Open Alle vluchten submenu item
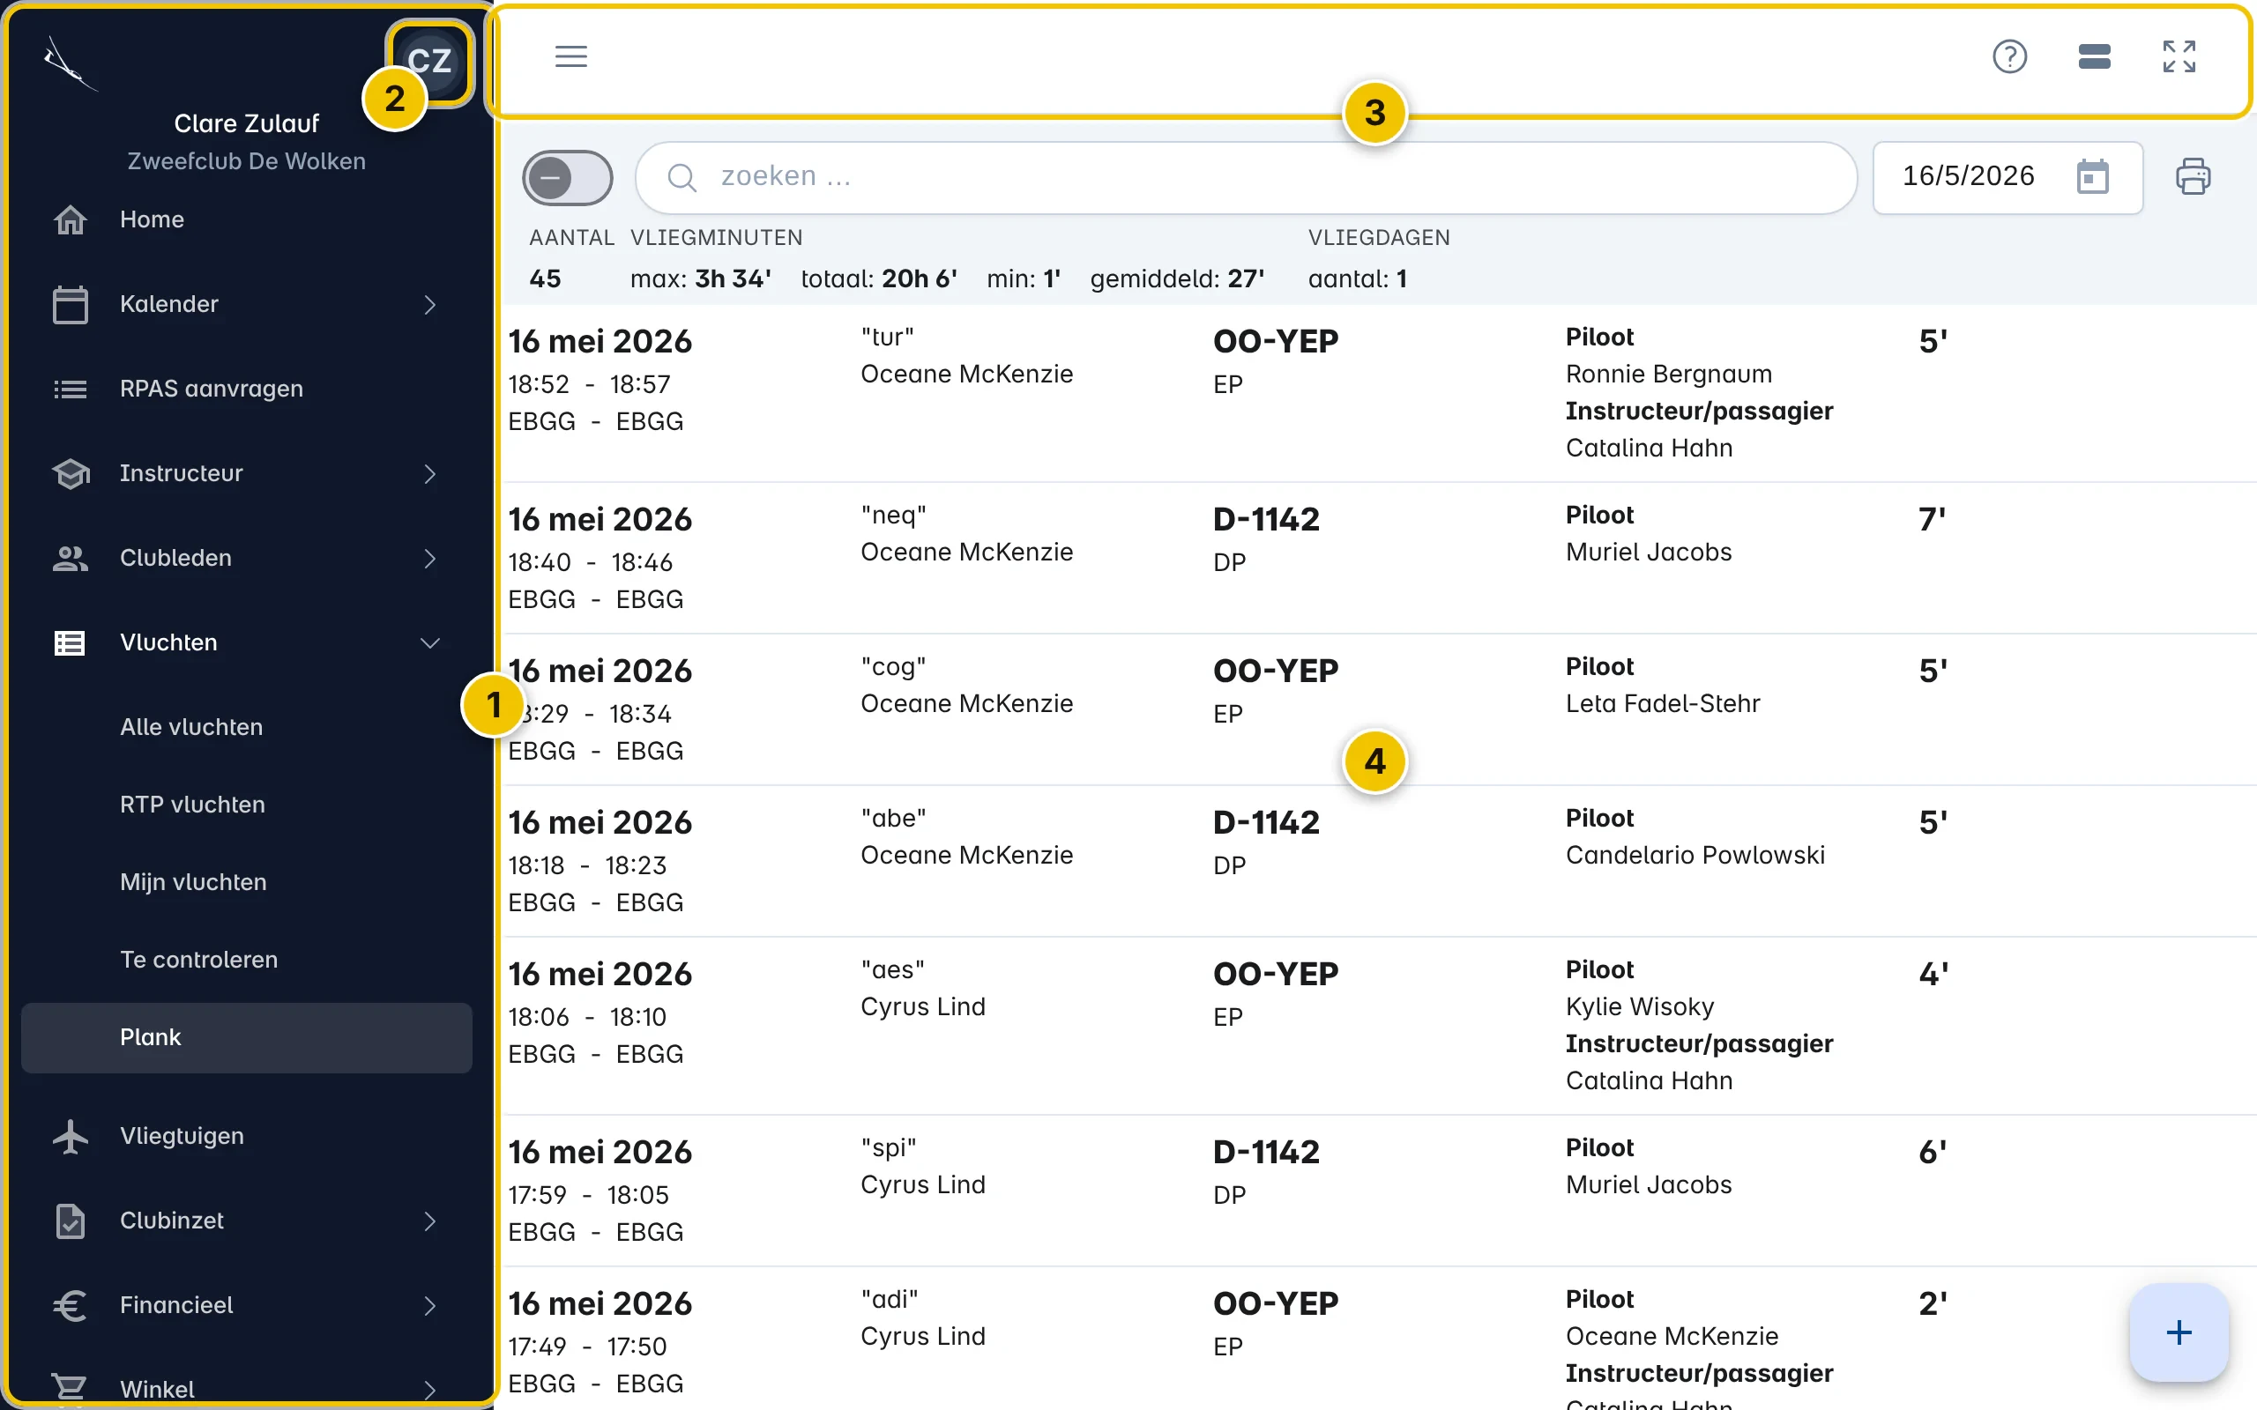The image size is (2257, 1410). (x=246, y=727)
